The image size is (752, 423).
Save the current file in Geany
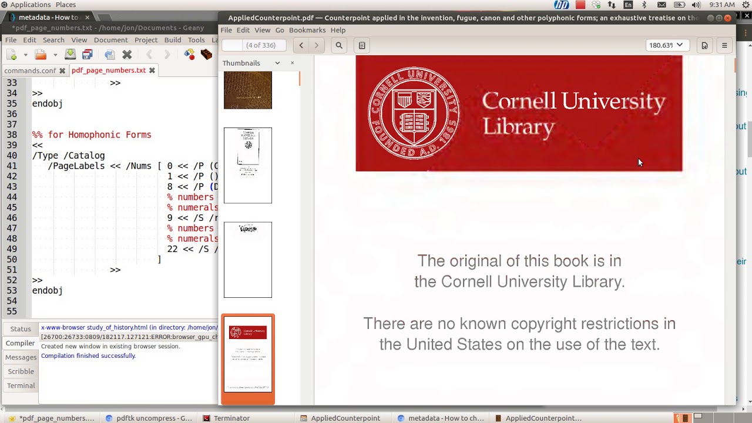tap(70, 55)
